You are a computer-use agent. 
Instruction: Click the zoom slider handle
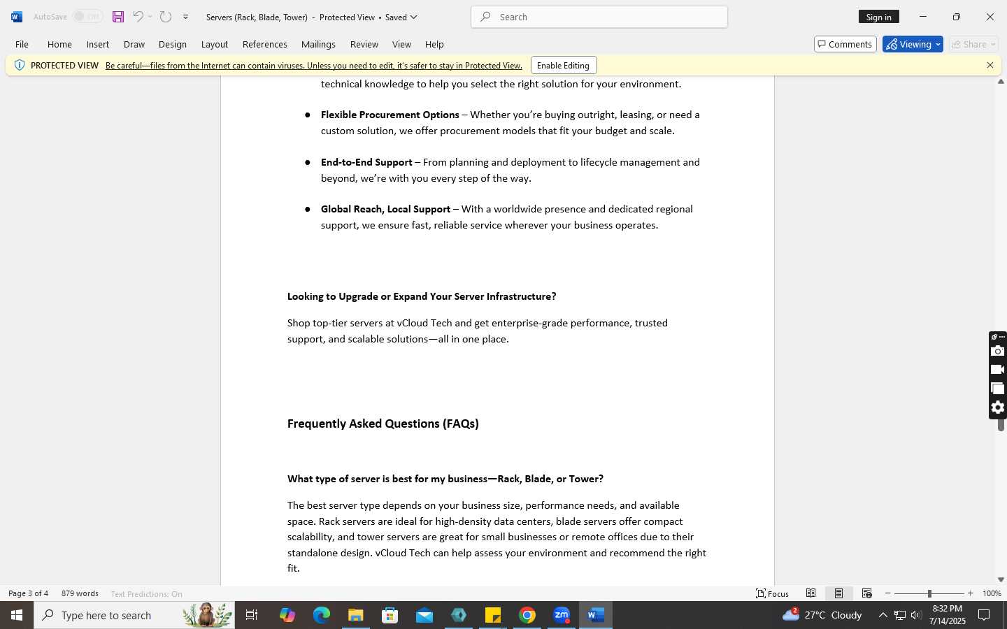point(929,593)
